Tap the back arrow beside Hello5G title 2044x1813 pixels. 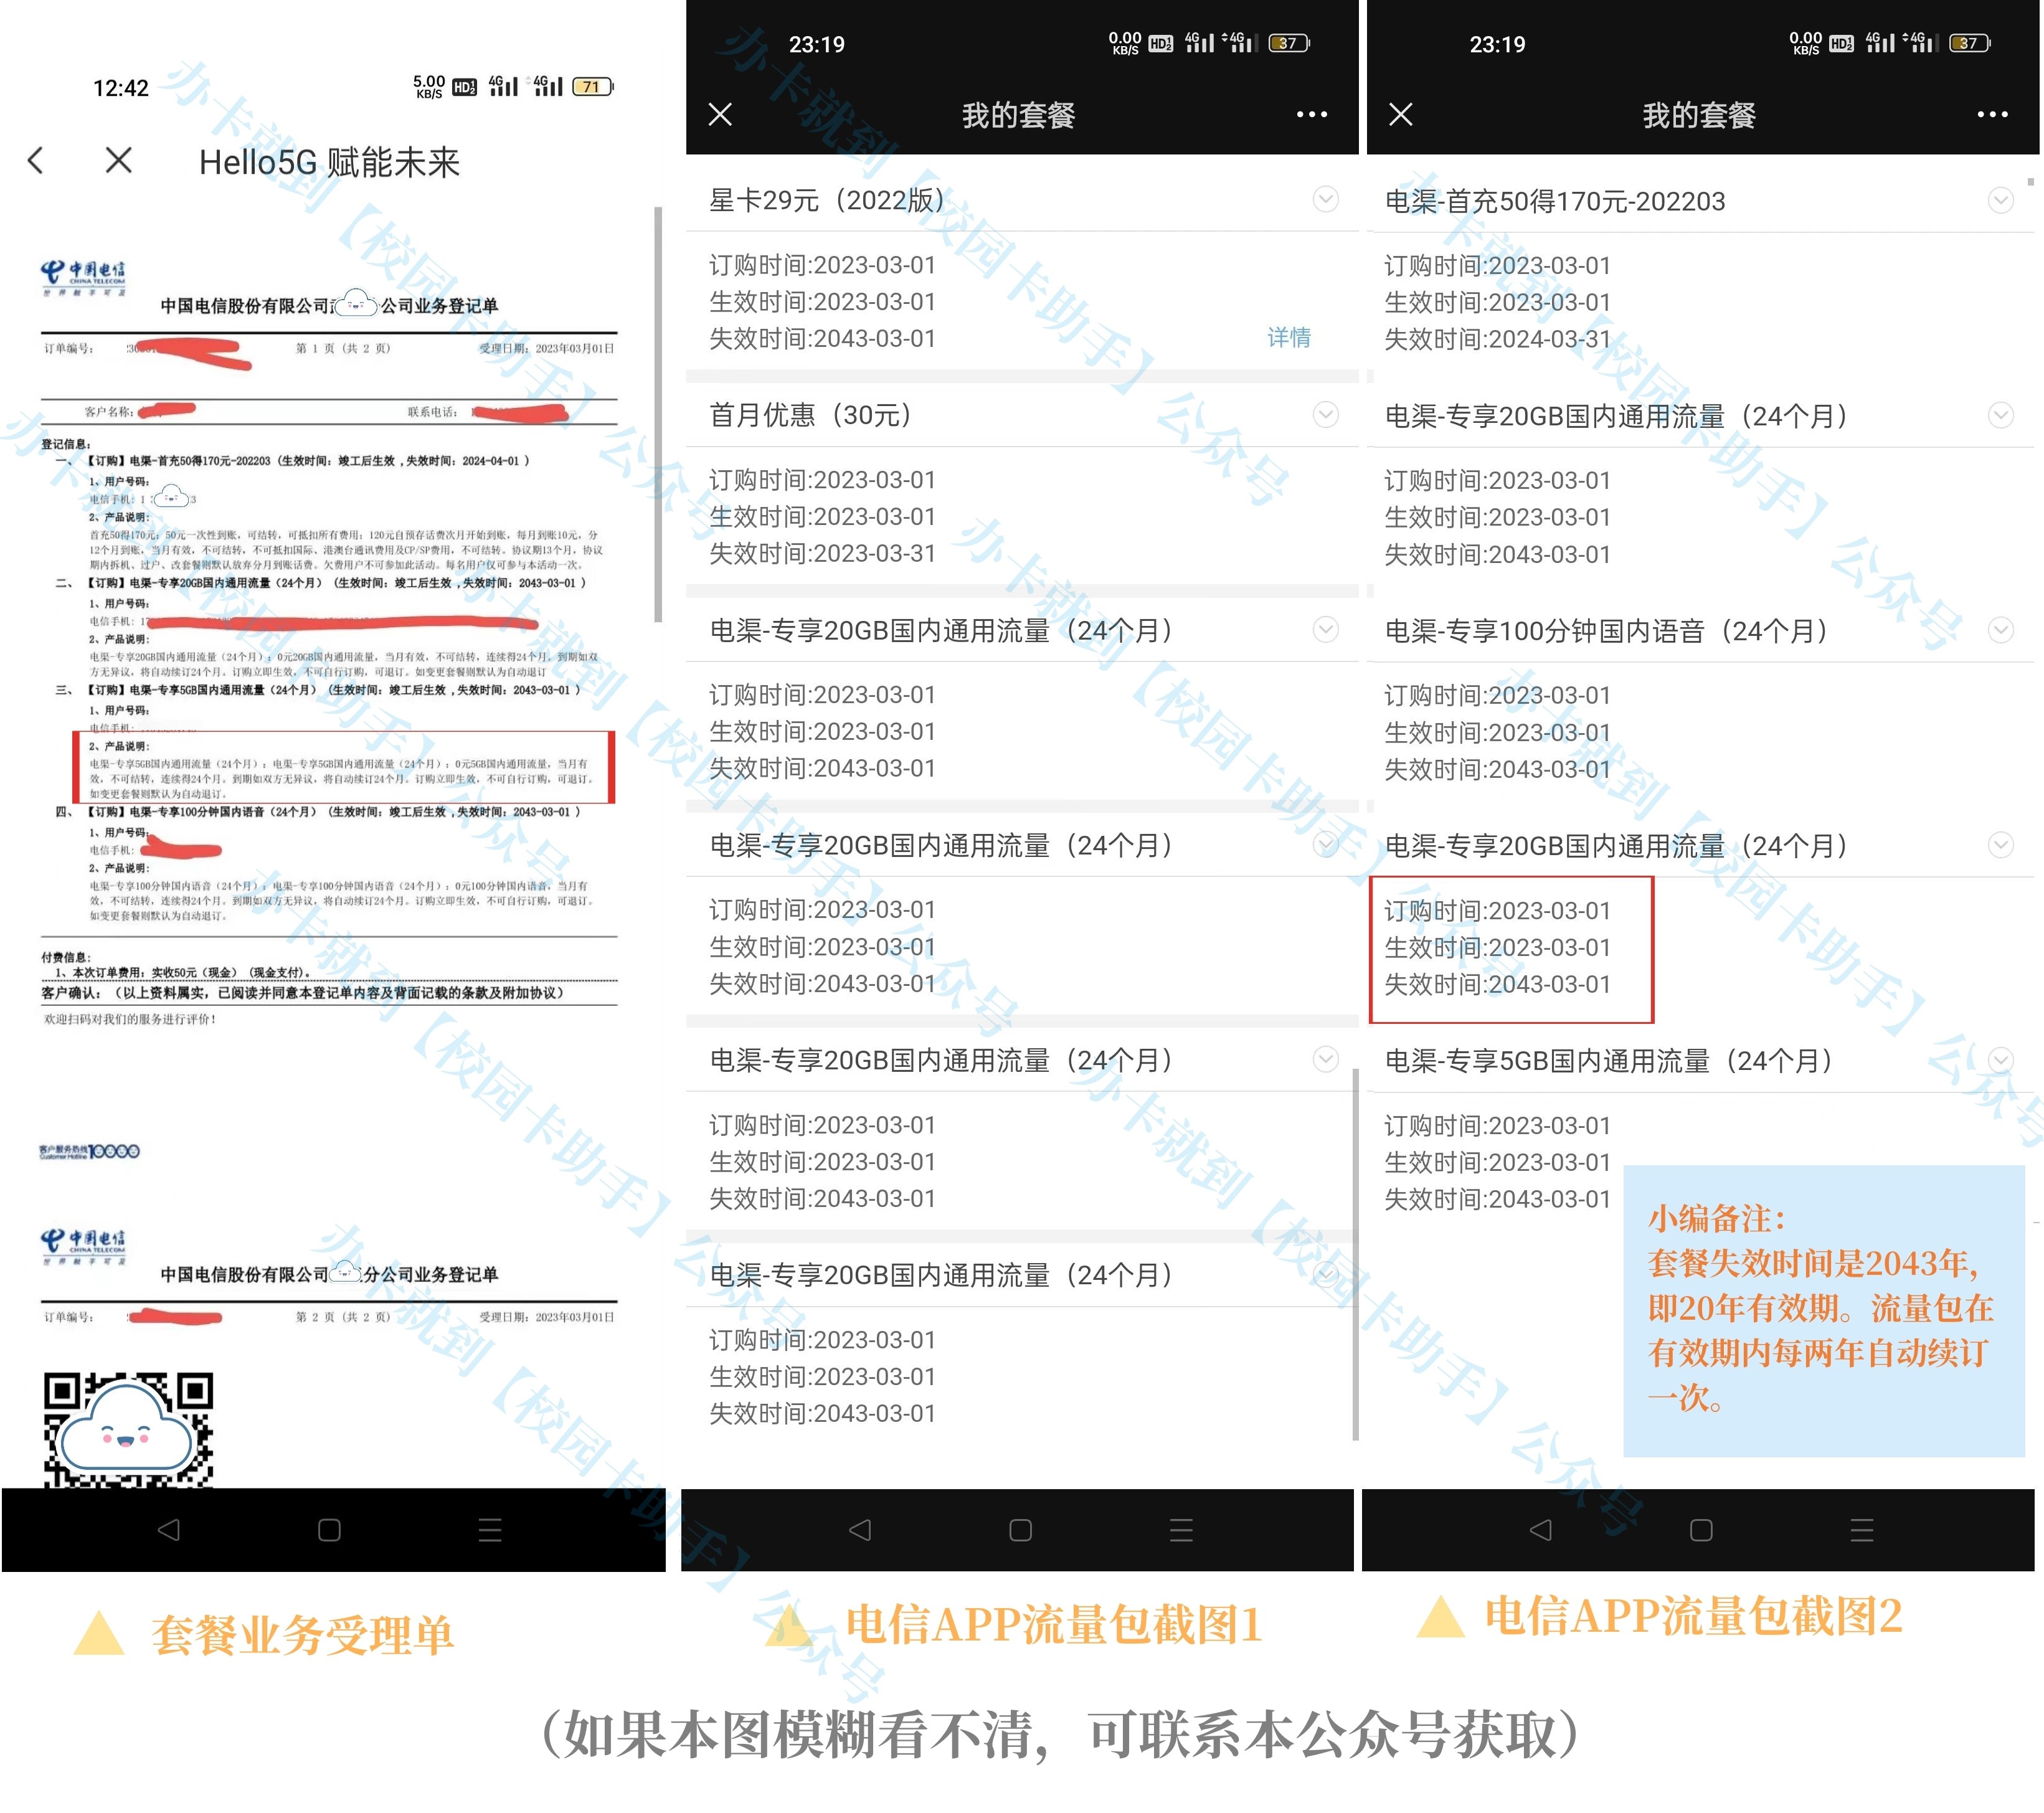pos(36,160)
